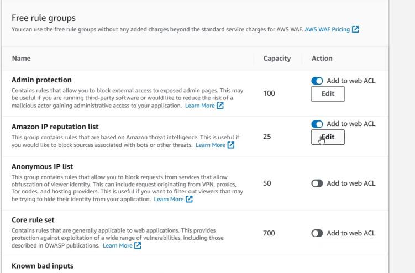Edit the Admin protection rule group

pyautogui.click(x=328, y=94)
